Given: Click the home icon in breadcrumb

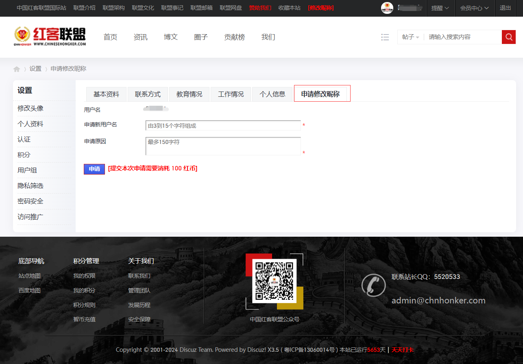Looking at the screenshot, I should (17, 69).
